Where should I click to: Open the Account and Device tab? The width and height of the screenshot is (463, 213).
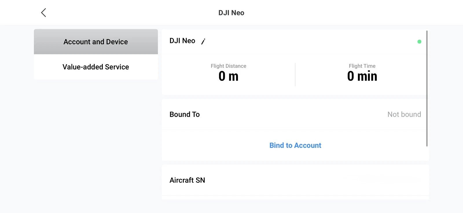tap(96, 42)
